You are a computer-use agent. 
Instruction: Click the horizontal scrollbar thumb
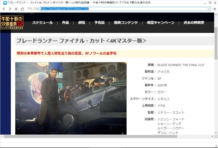(90, 136)
